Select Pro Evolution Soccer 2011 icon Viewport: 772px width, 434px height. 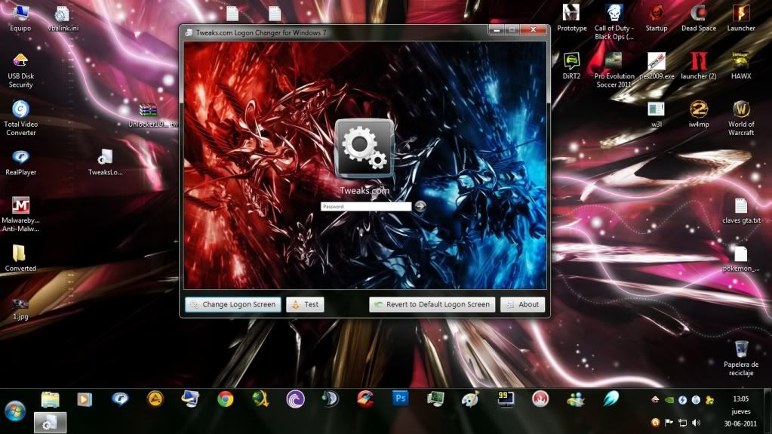[614, 70]
